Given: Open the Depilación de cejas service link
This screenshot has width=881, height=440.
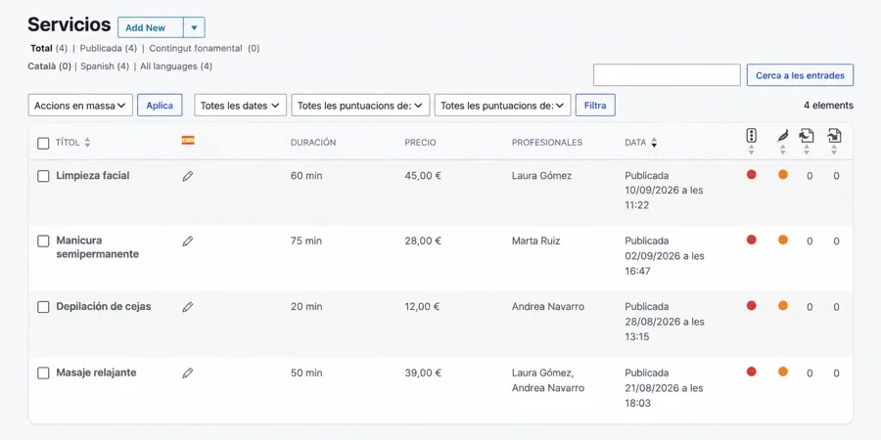Looking at the screenshot, I should click(x=104, y=307).
